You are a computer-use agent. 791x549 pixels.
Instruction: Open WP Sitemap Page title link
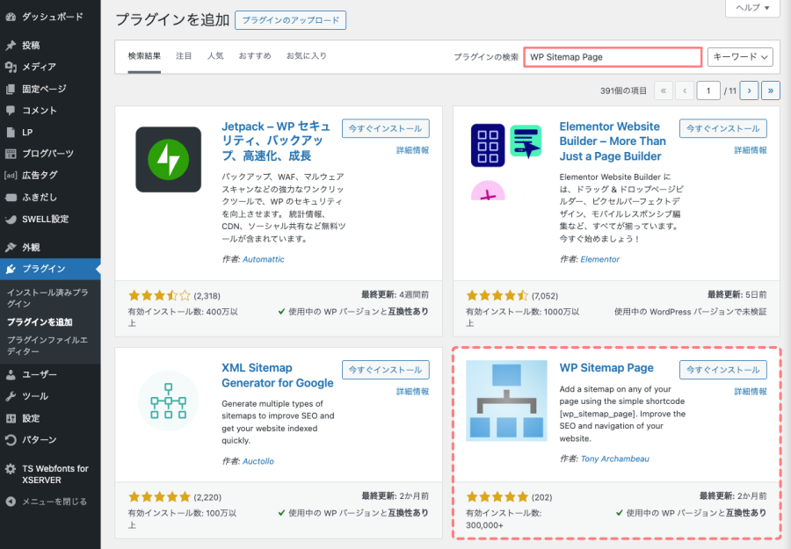click(606, 368)
